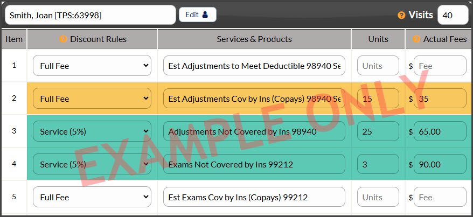Image resolution: width=473 pixels, height=217 pixels.
Task: Click the help icon beside Visits
Action: tap(401, 15)
